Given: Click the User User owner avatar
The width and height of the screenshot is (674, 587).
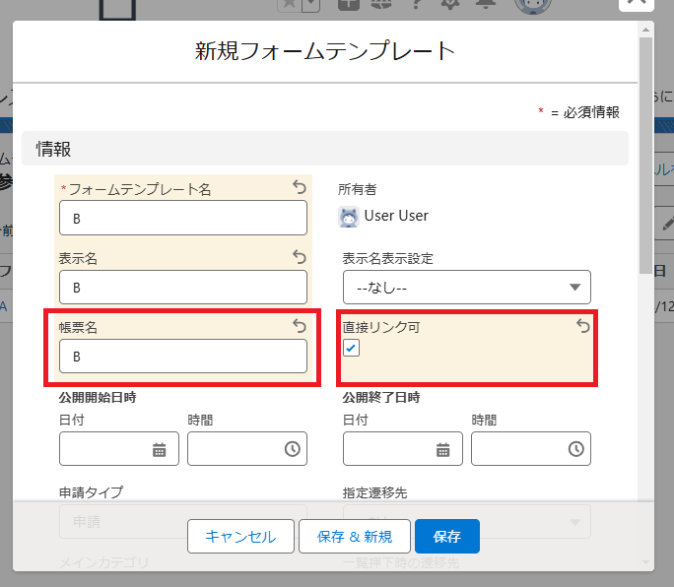Looking at the screenshot, I should pos(349,216).
